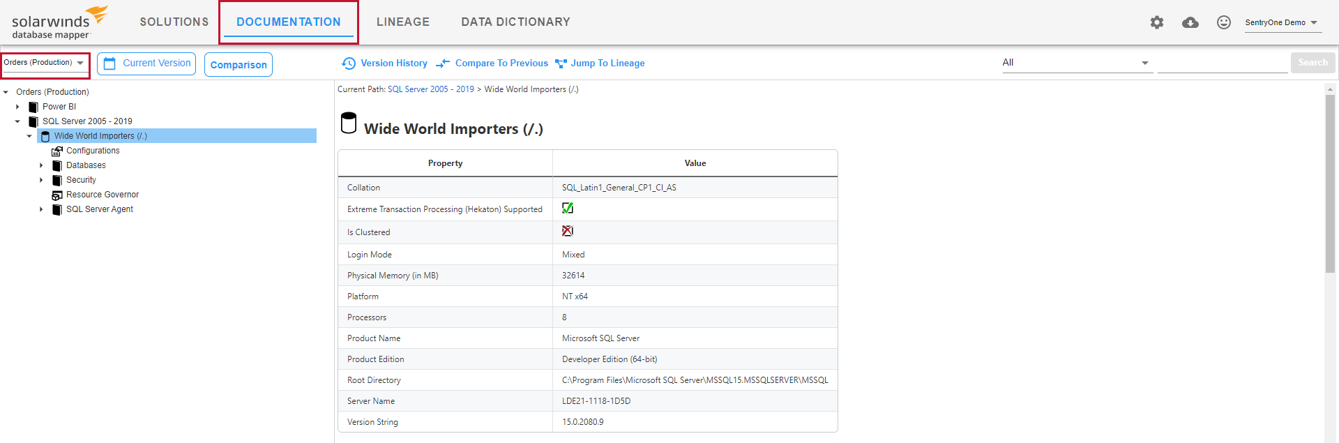This screenshot has width=1339, height=443.
Task: Switch to the Lineage tab
Action: [403, 22]
